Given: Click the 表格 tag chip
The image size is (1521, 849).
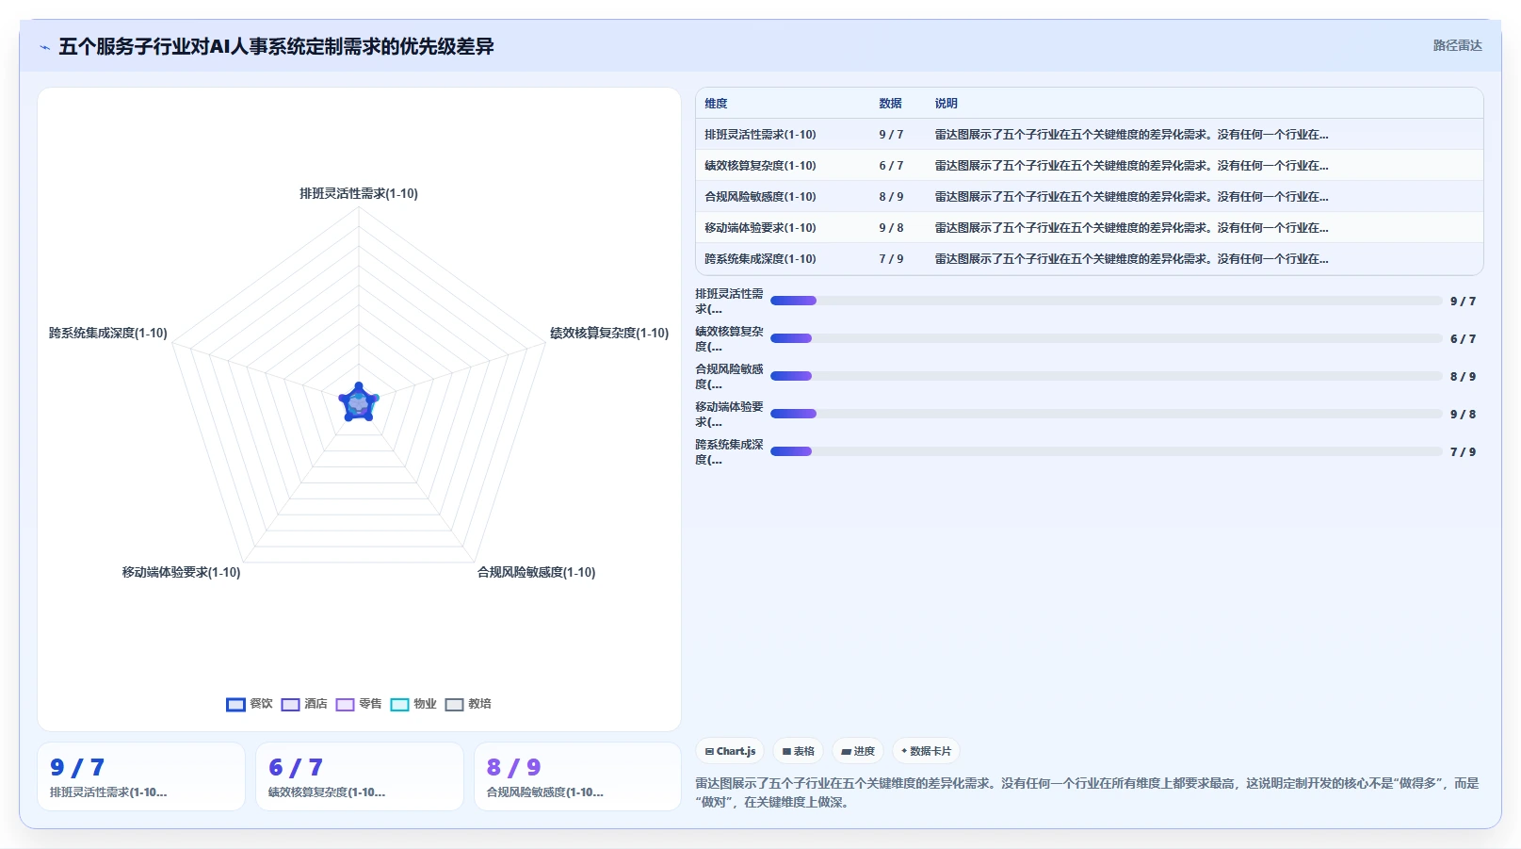Looking at the screenshot, I should click(x=798, y=751).
